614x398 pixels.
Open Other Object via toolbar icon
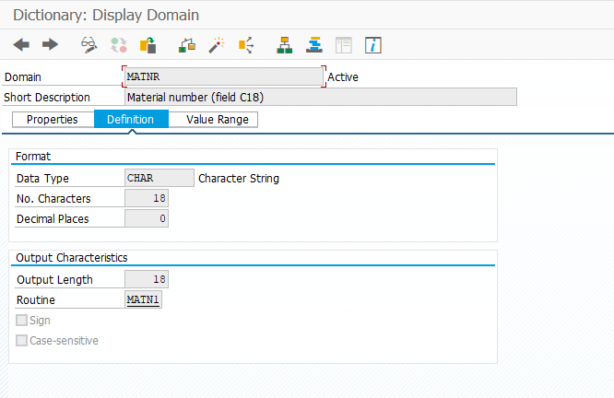pos(148,44)
